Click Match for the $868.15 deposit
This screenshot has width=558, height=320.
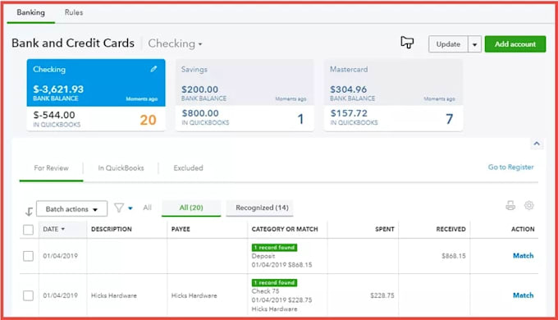click(x=523, y=255)
